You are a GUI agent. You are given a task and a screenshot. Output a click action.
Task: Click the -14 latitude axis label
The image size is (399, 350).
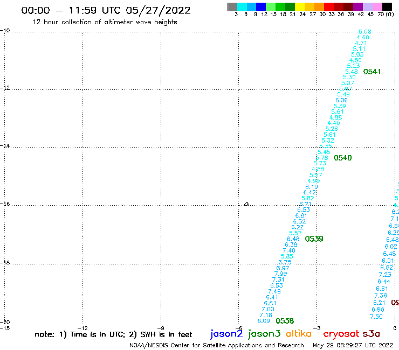5,146
